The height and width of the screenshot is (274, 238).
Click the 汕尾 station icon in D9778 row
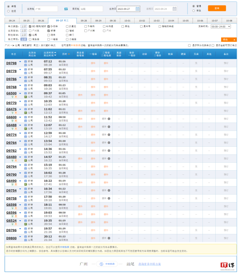coord(26,73)
